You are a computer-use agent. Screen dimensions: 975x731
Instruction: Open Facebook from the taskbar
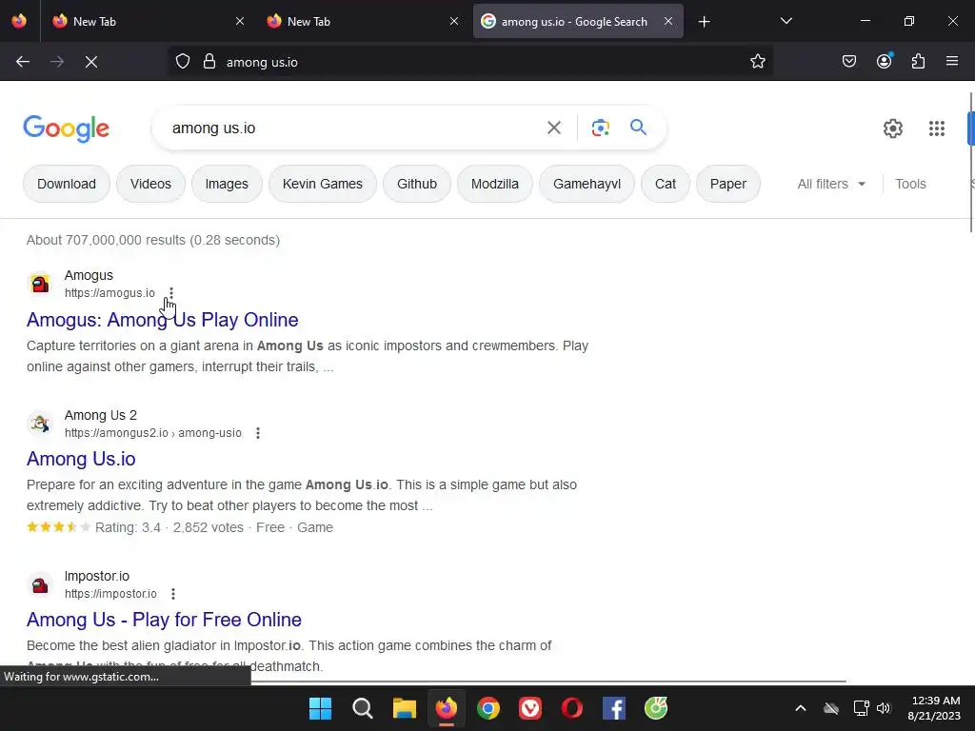614,708
